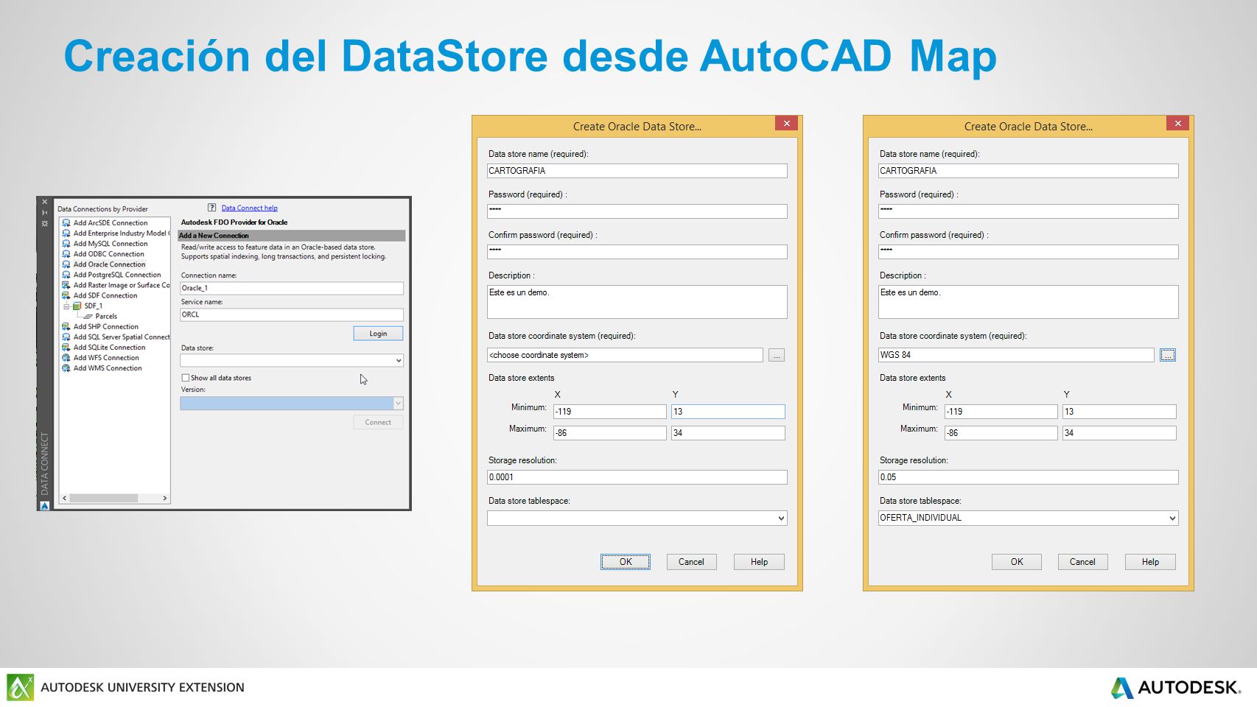Click Cancel in right Create Oracle dialog
Viewport: 1257px width, 707px height.
click(x=1082, y=562)
